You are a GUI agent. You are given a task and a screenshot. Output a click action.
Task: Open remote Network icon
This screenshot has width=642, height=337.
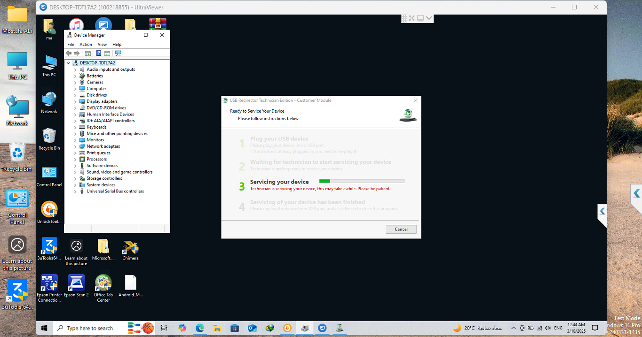(x=49, y=103)
